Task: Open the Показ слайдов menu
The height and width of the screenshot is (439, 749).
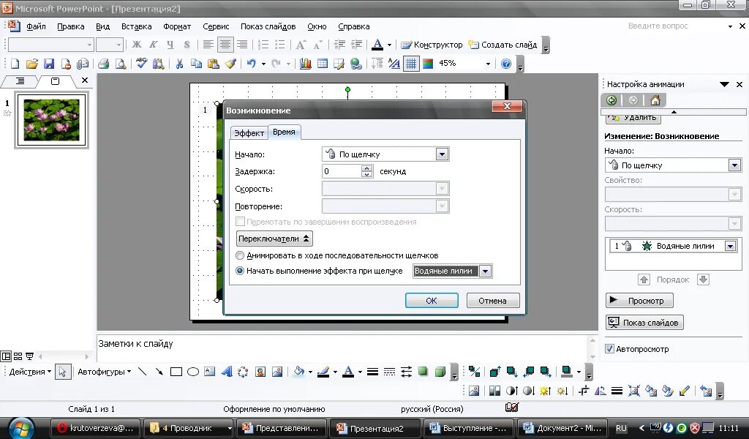Action: (268, 26)
